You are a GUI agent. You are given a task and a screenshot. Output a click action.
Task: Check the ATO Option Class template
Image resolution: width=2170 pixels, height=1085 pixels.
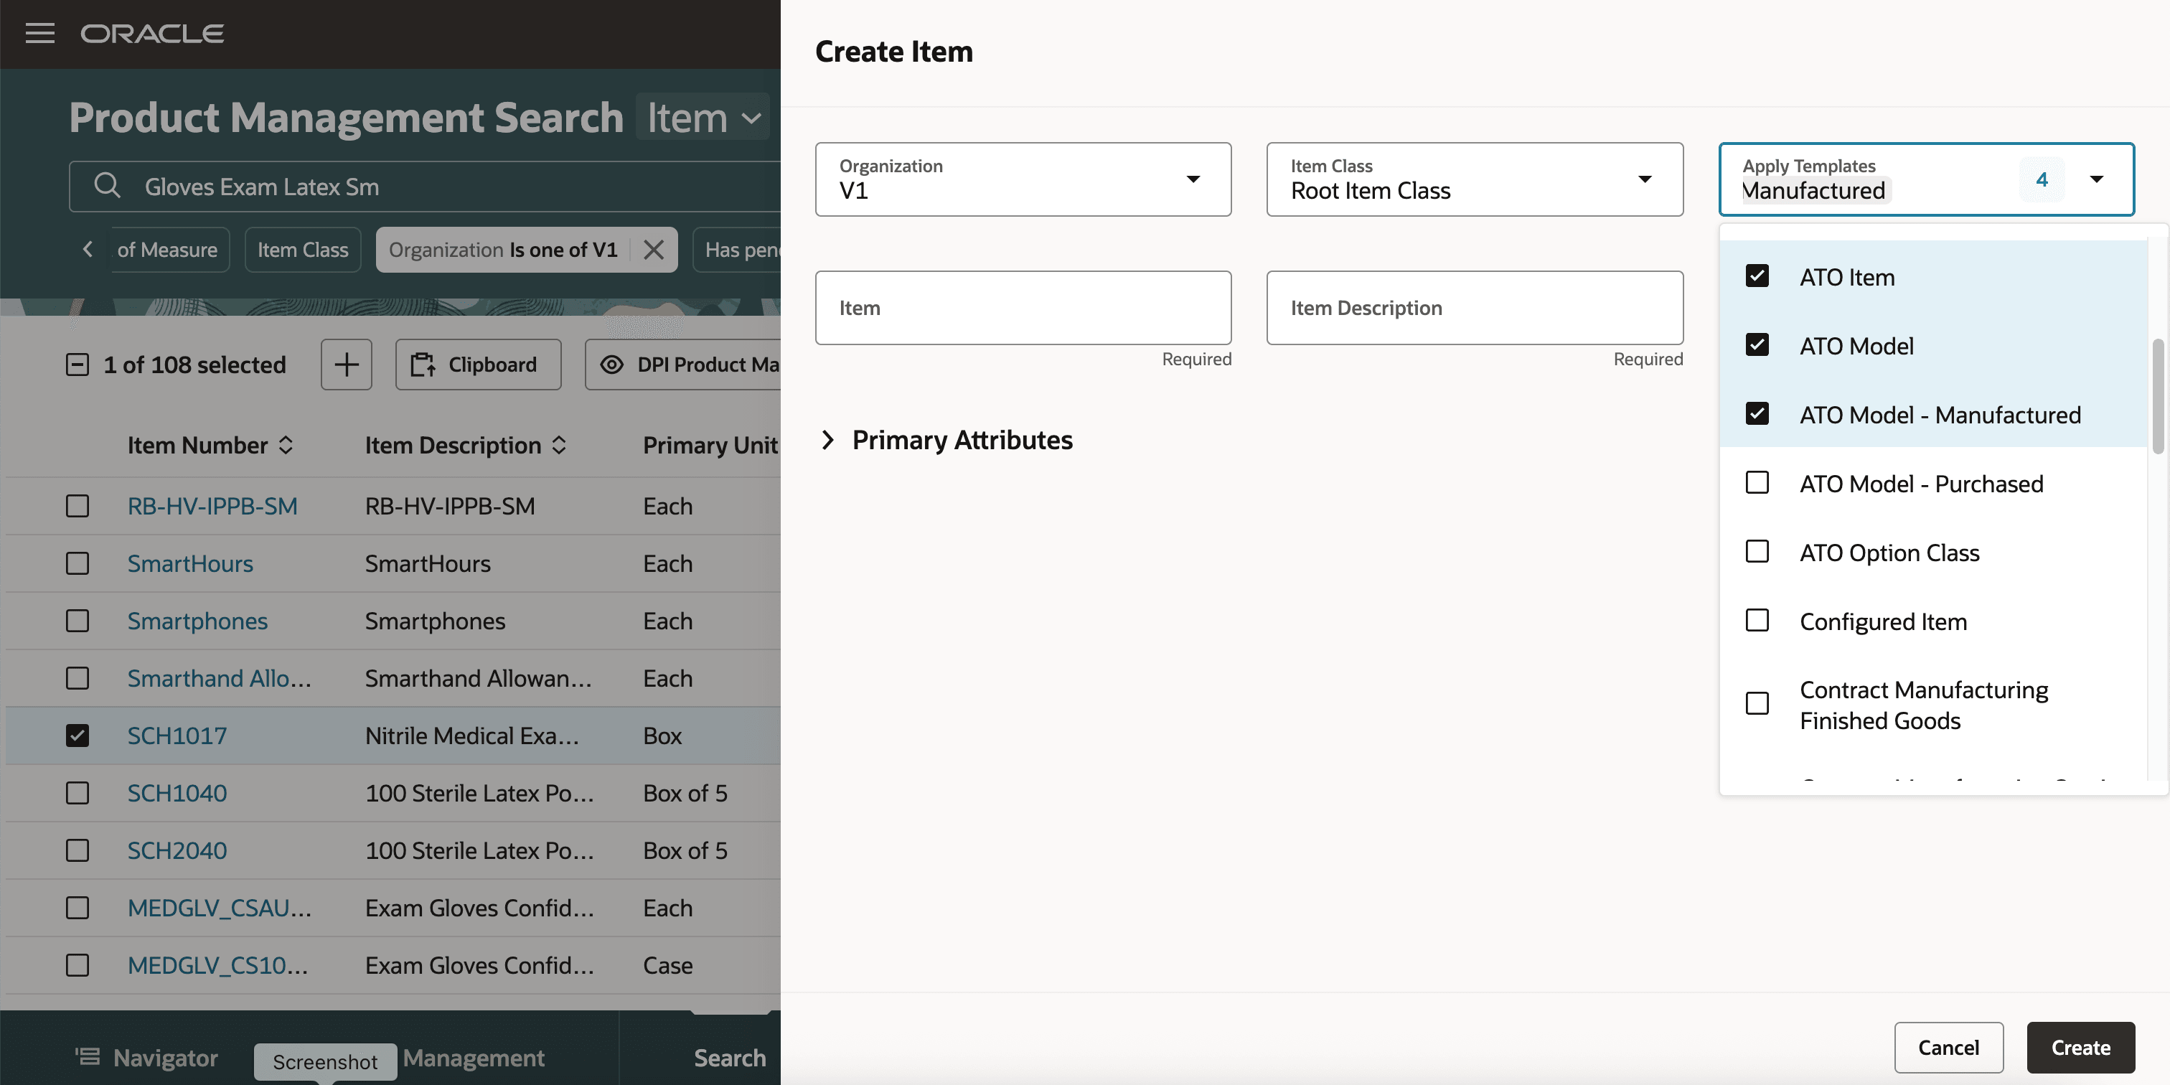click(x=1757, y=552)
